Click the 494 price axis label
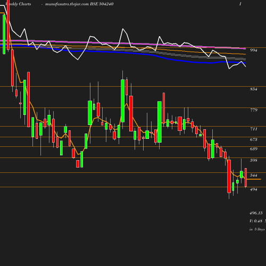Screen dimensions: 266x266 click(253, 189)
